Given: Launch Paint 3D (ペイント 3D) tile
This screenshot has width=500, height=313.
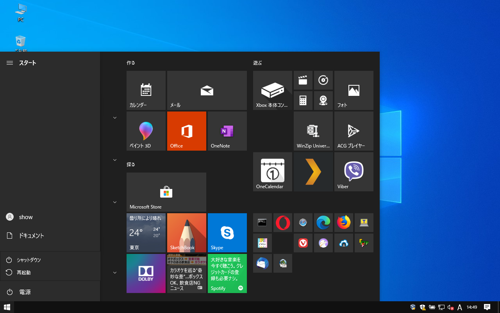Looking at the screenshot, I should pos(146,131).
